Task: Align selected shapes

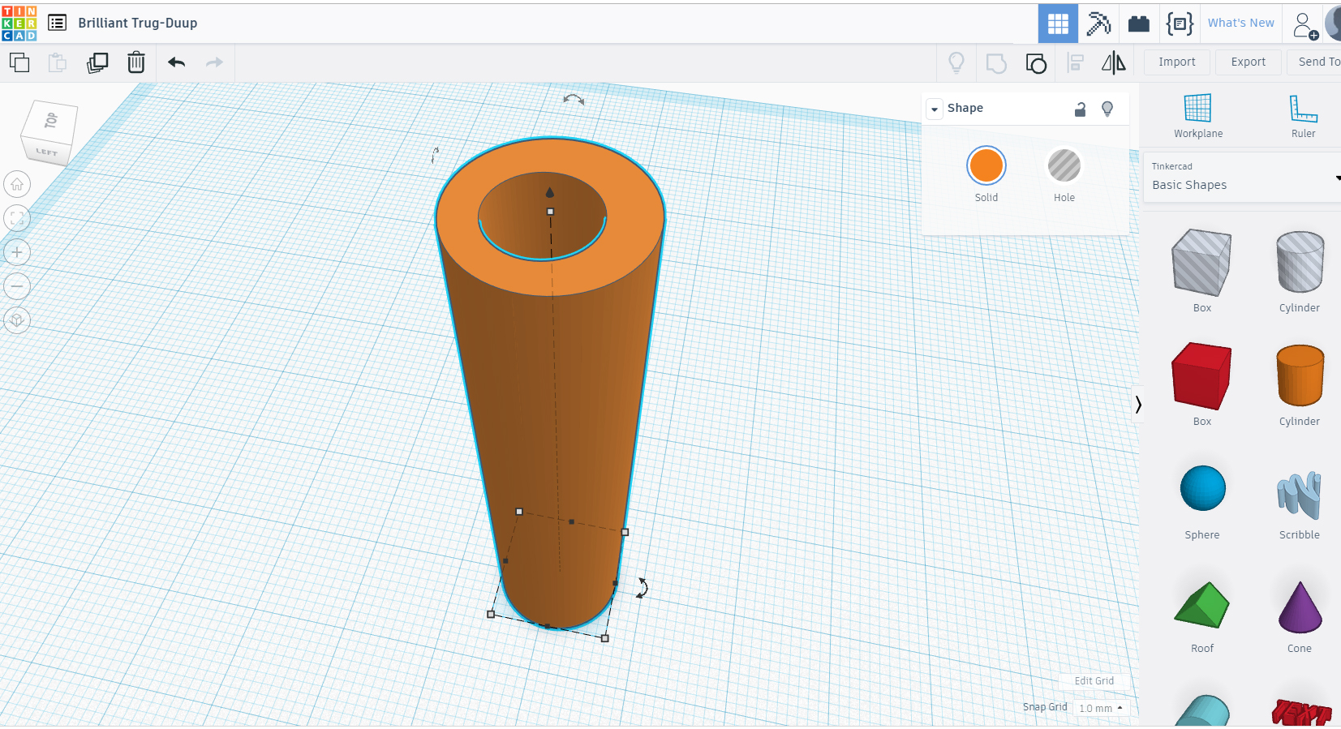Action: click(1076, 62)
